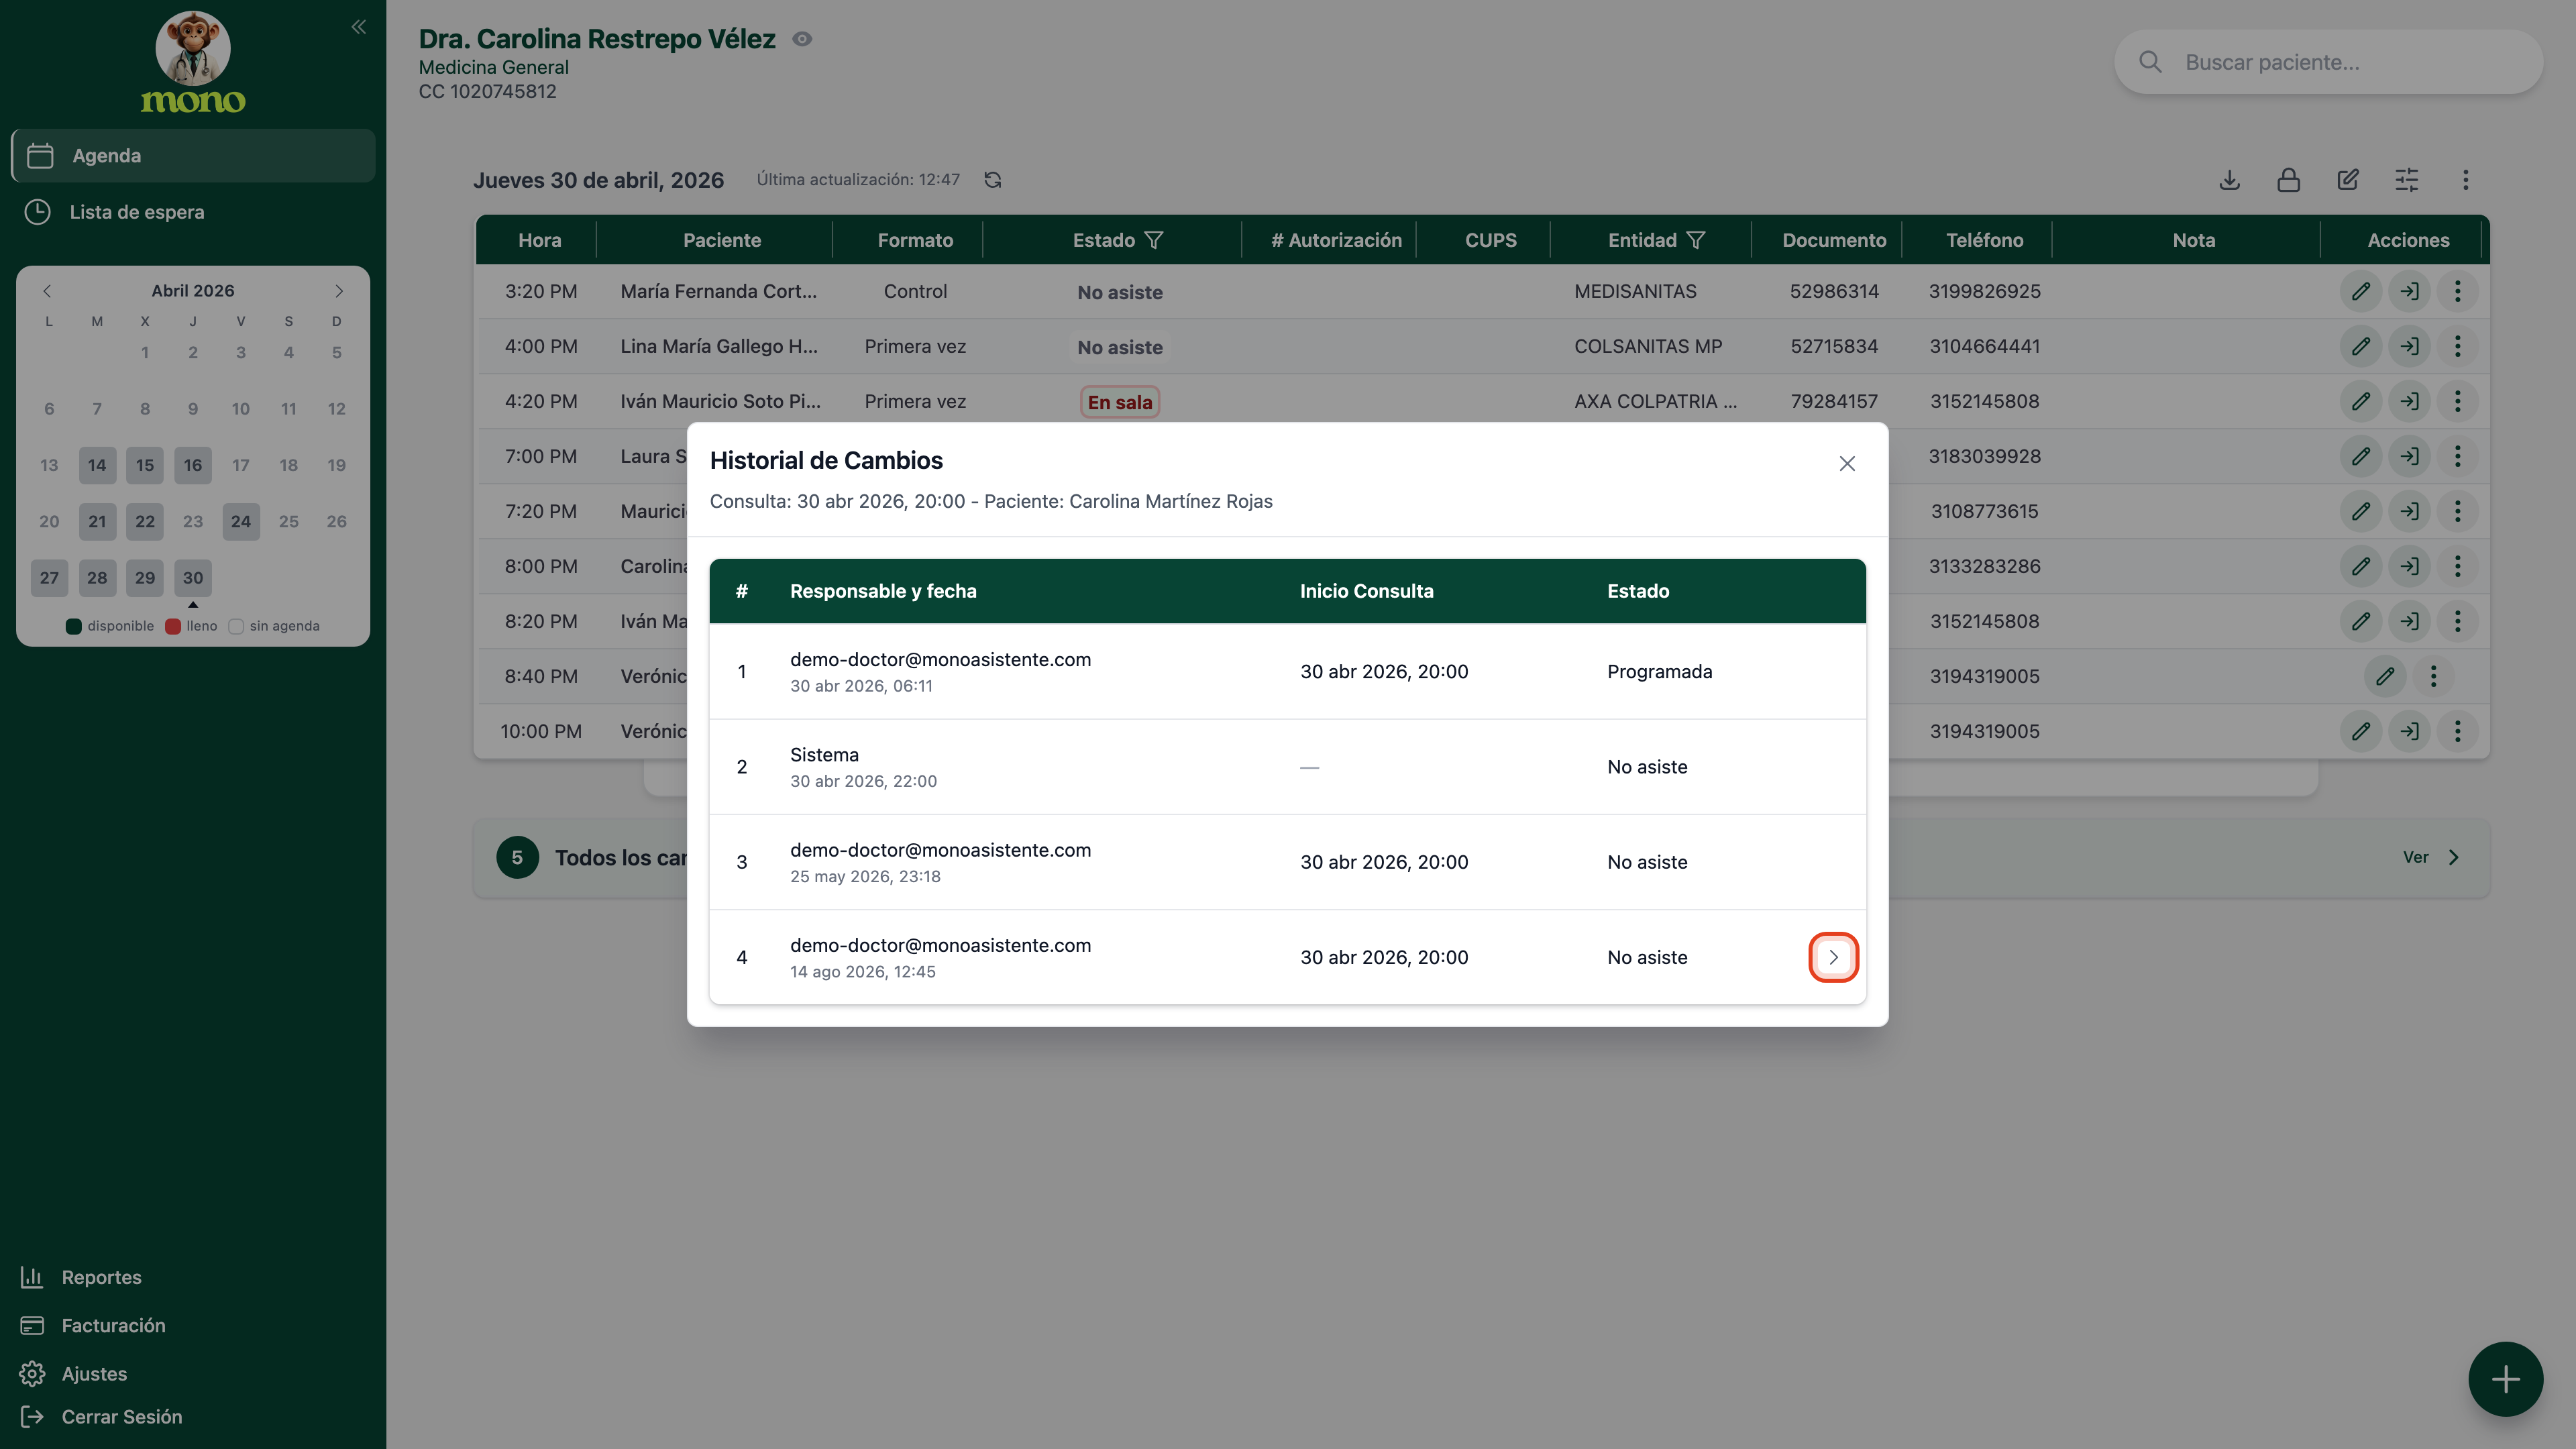This screenshot has height=1449, width=2576.
Task: Check in the 4:00 PM patient arrow icon
Action: 2409,347
